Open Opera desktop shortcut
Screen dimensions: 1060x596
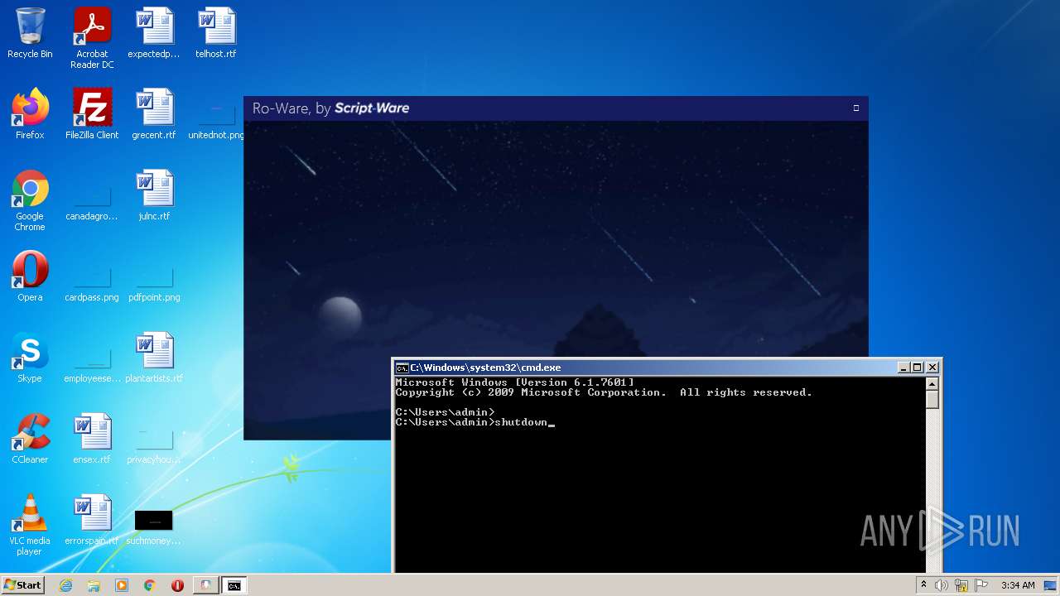coord(30,276)
